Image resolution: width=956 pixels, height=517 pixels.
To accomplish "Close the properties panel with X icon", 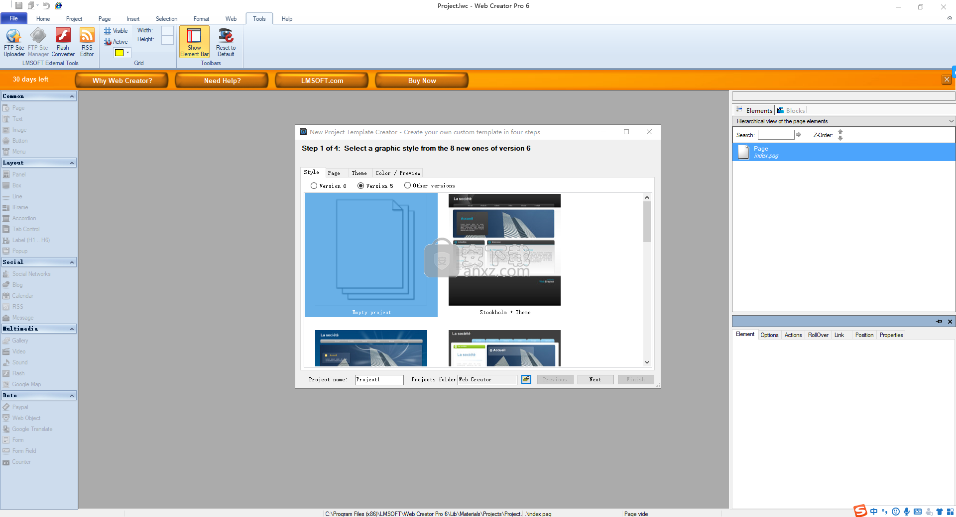I will pyautogui.click(x=950, y=322).
